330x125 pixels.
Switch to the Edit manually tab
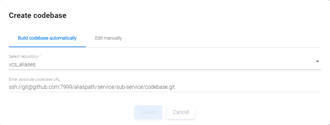[x=108, y=38]
